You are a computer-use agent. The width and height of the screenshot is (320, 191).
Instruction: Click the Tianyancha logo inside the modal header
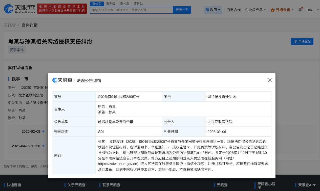pyautogui.click(x=62, y=80)
